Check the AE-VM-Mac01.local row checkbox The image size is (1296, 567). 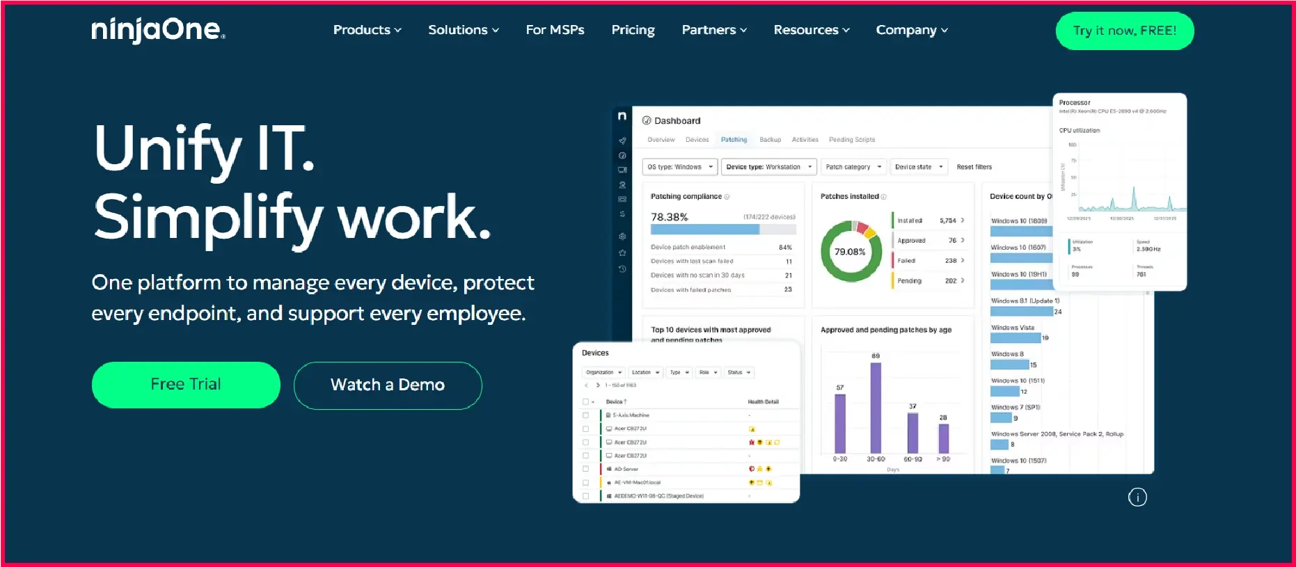(585, 483)
